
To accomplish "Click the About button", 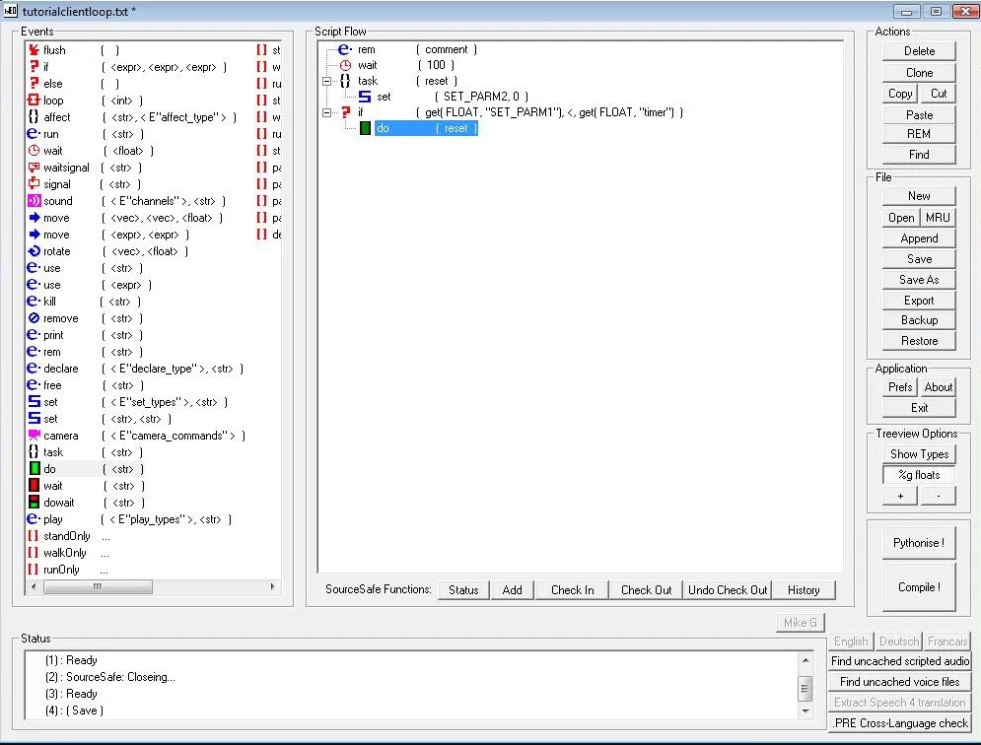I will (x=938, y=387).
